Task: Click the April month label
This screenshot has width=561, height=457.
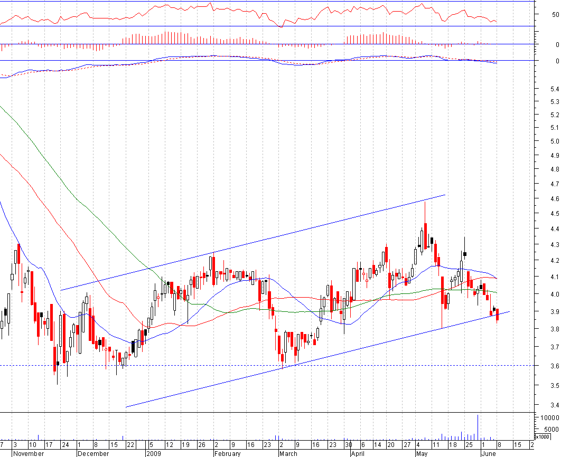Action: (358, 453)
